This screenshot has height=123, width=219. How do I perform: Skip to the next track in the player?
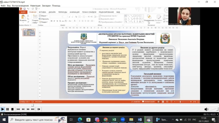pos(33,109)
